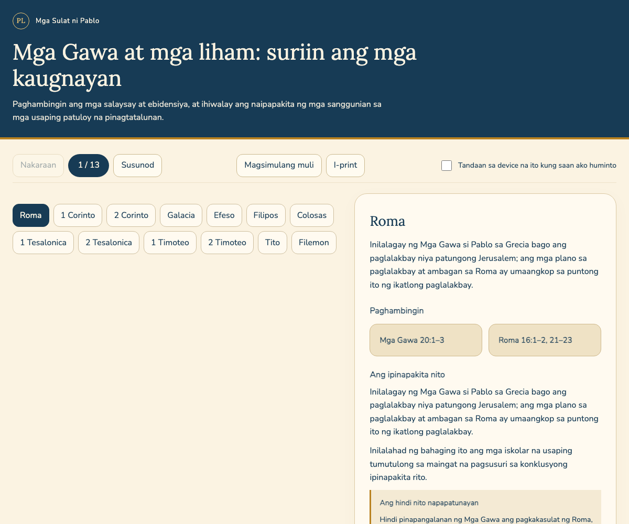The height and width of the screenshot is (524, 629).
Task: Choose the Filemon tab
Action: (314, 243)
